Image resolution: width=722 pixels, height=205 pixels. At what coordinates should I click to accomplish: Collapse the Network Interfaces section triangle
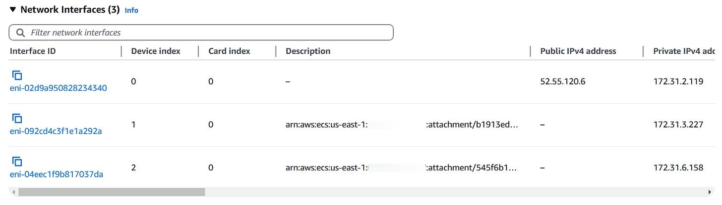(x=13, y=9)
